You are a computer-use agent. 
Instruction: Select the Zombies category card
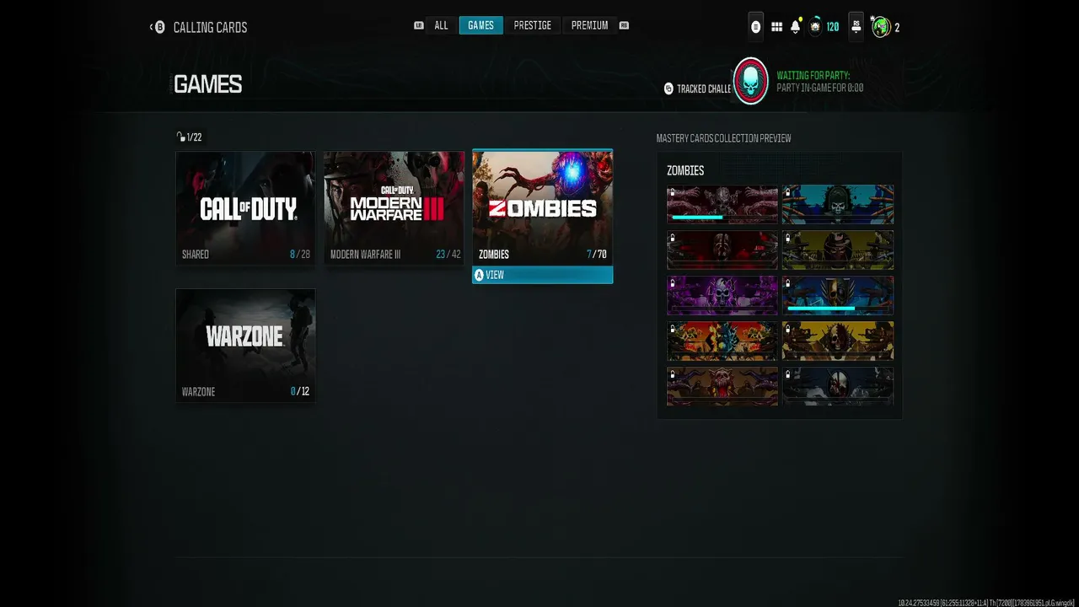(x=542, y=208)
